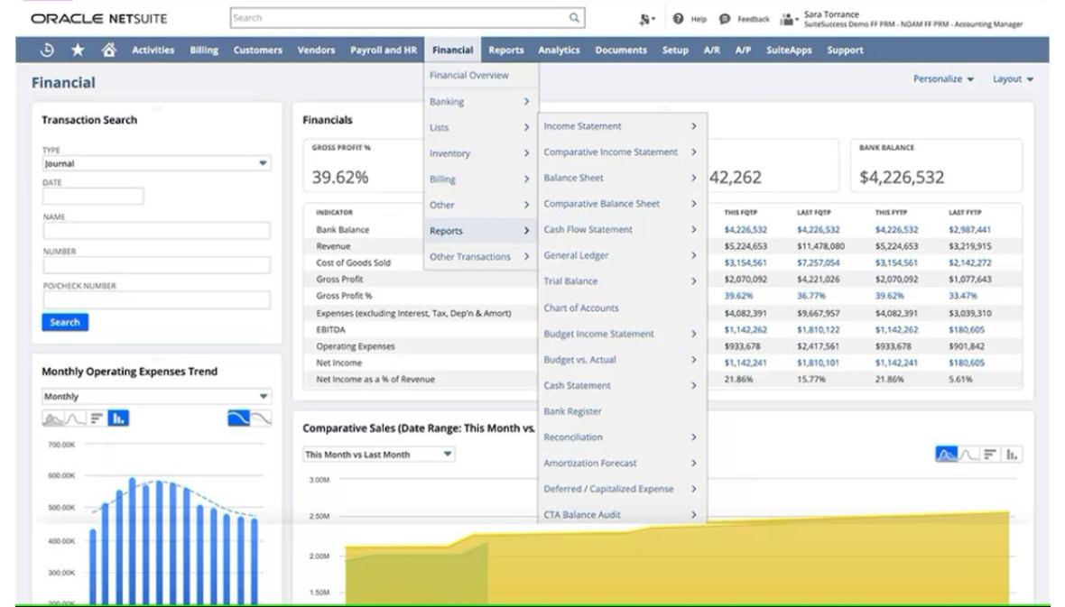This screenshot has width=1065, height=607.
Task: Open Bank Balance This FQTP $4,226,532 link
Action: tap(745, 230)
